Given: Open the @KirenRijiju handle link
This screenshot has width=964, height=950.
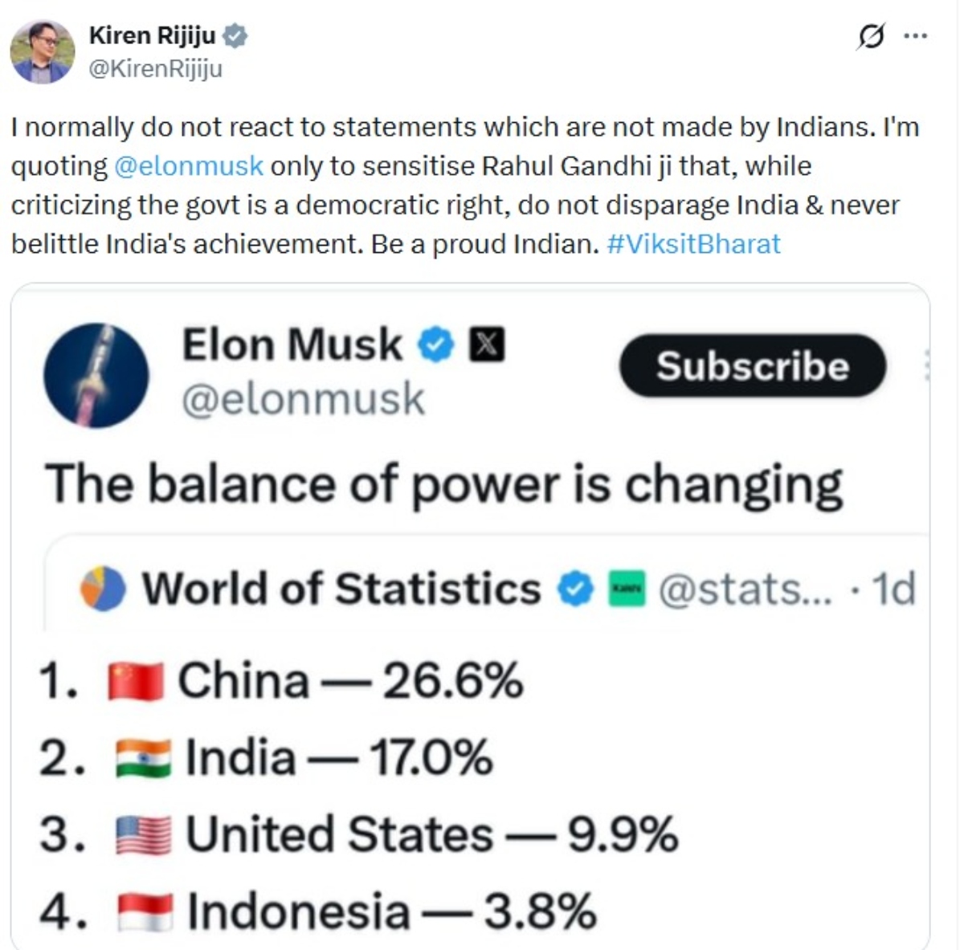Looking at the screenshot, I should click(155, 69).
